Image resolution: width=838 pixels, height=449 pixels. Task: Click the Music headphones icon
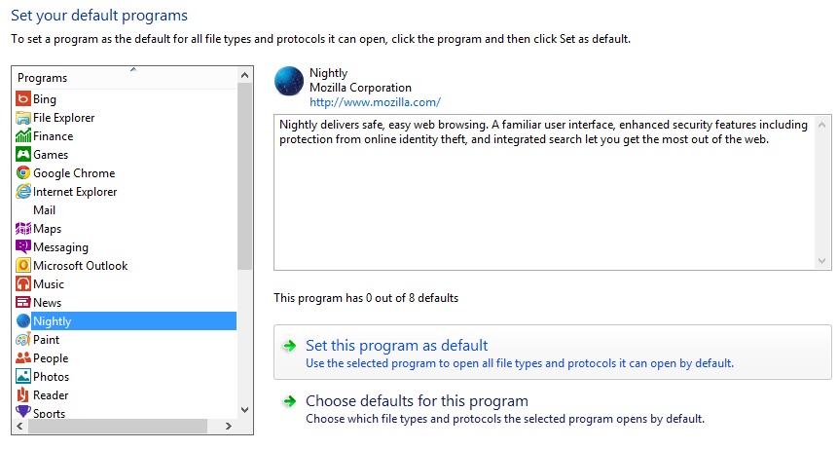(x=23, y=283)
